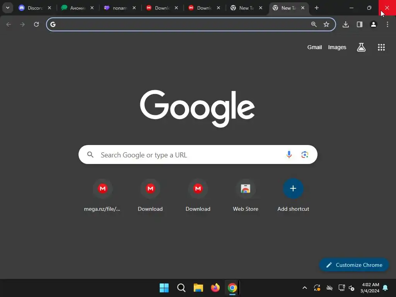Toggle the Chrome side panel
Image resolution: width=396 pixels, height=297 pixels.
click(360, 24)
